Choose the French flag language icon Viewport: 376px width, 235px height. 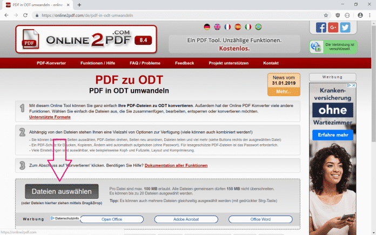[227, 26]
